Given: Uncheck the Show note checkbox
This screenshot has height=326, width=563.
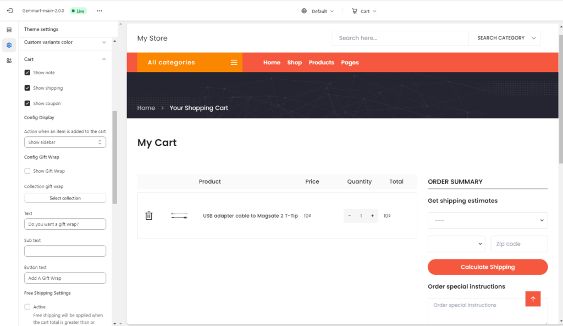Looking at the screenshot, I should 27,73.
